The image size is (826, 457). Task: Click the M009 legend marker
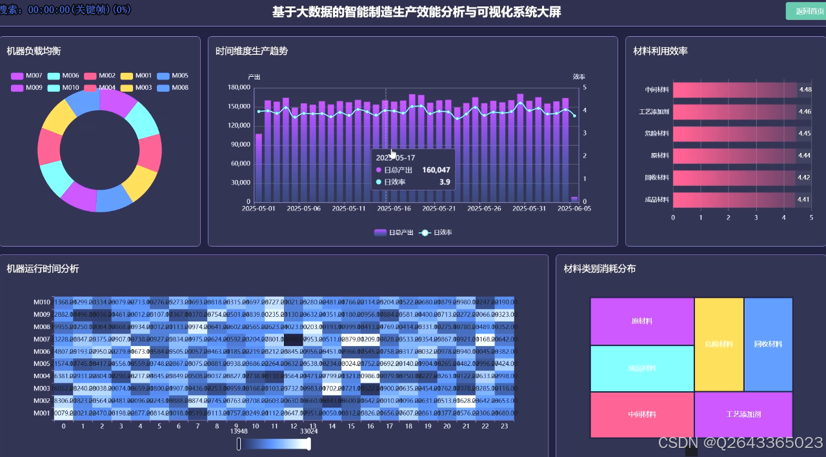(x=16, y=88)
